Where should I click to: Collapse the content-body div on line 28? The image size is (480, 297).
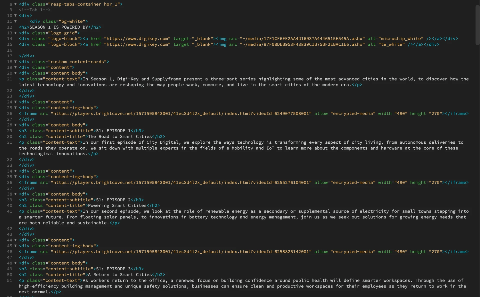pos(15,125)
